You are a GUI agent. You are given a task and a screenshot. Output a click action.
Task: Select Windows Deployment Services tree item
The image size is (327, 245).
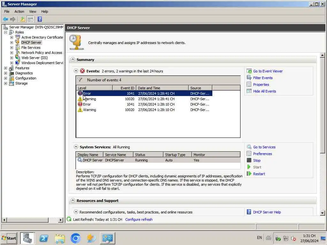pyautogui.click(x=42, y=63)
